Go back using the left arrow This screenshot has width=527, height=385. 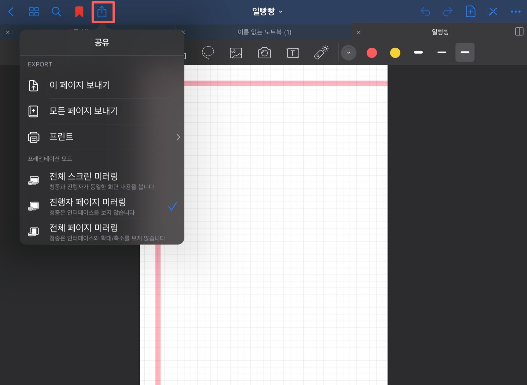(x=11, y=12)
